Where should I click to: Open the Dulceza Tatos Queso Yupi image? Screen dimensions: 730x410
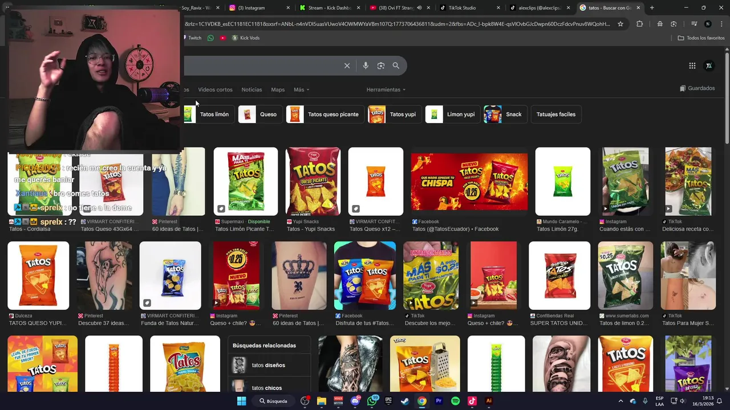pos(38,276)
